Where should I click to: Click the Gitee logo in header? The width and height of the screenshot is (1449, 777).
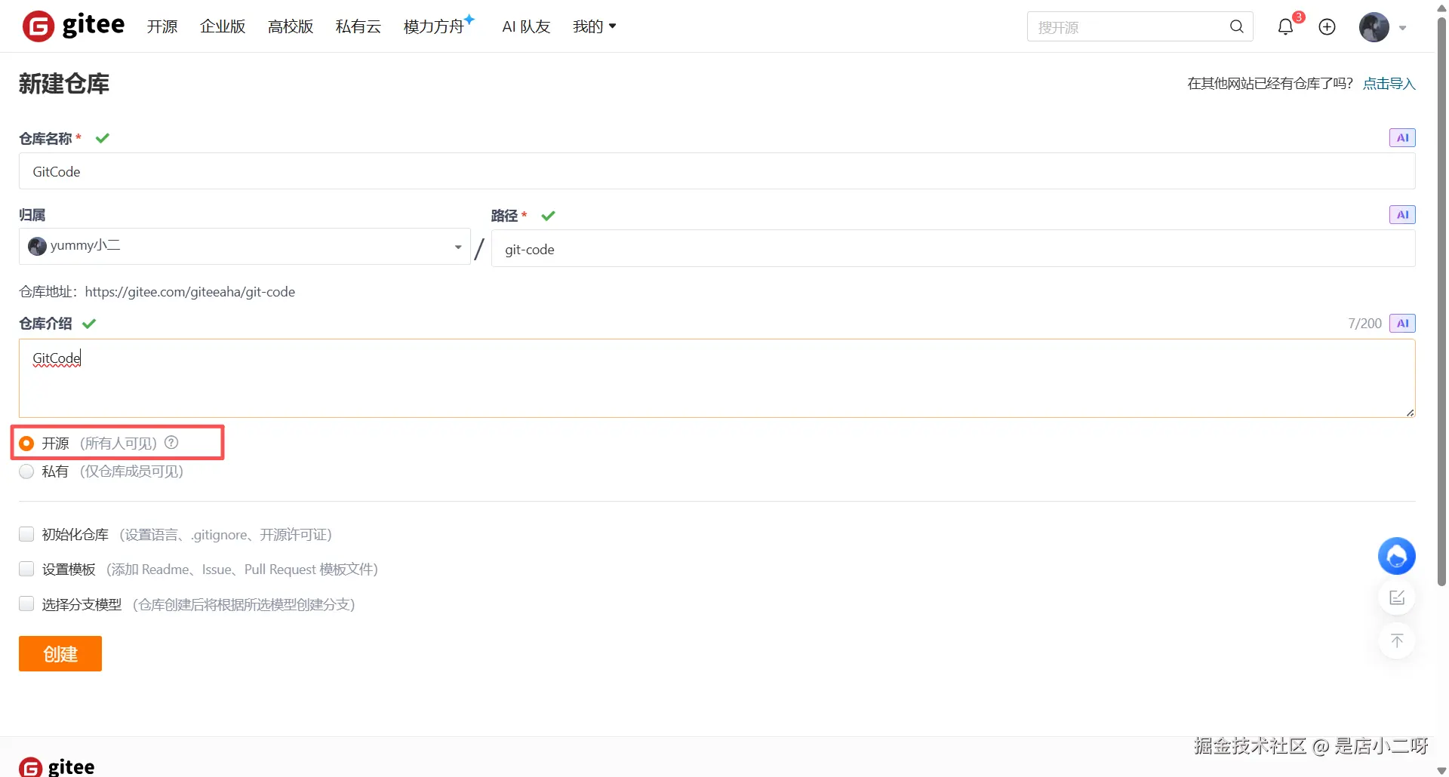[73, 26]
